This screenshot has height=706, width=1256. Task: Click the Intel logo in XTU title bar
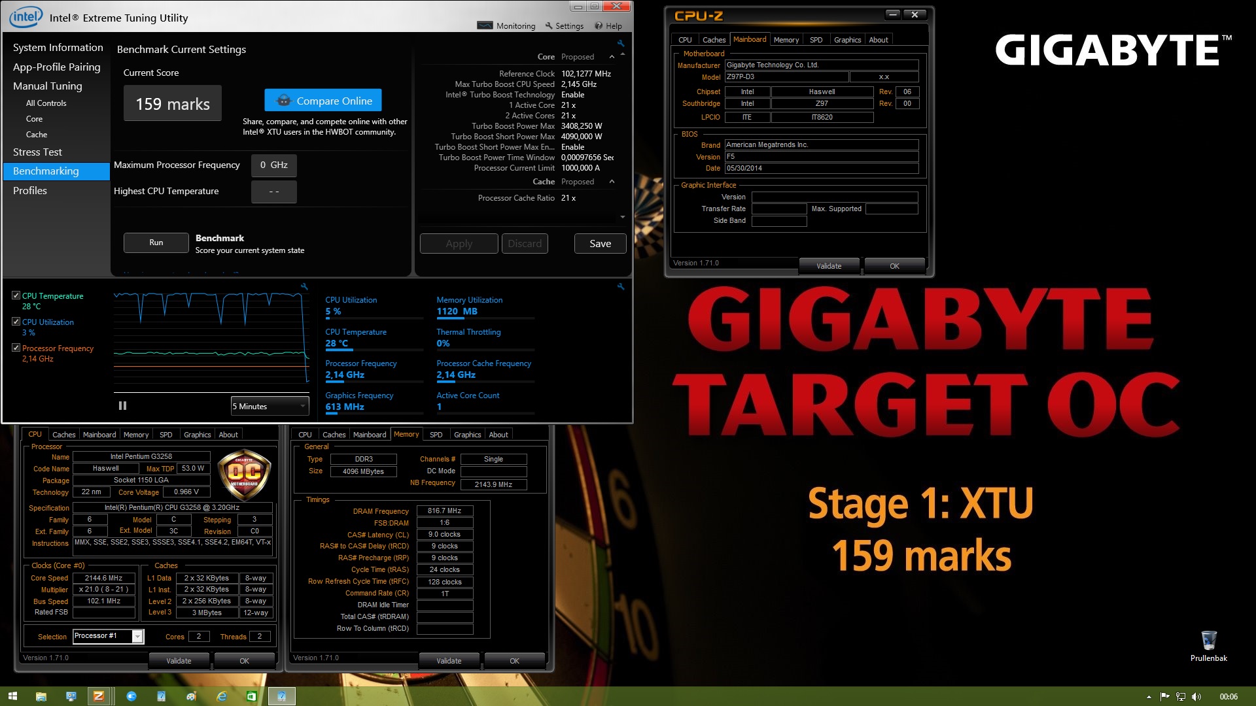click(x=26, y=17)
